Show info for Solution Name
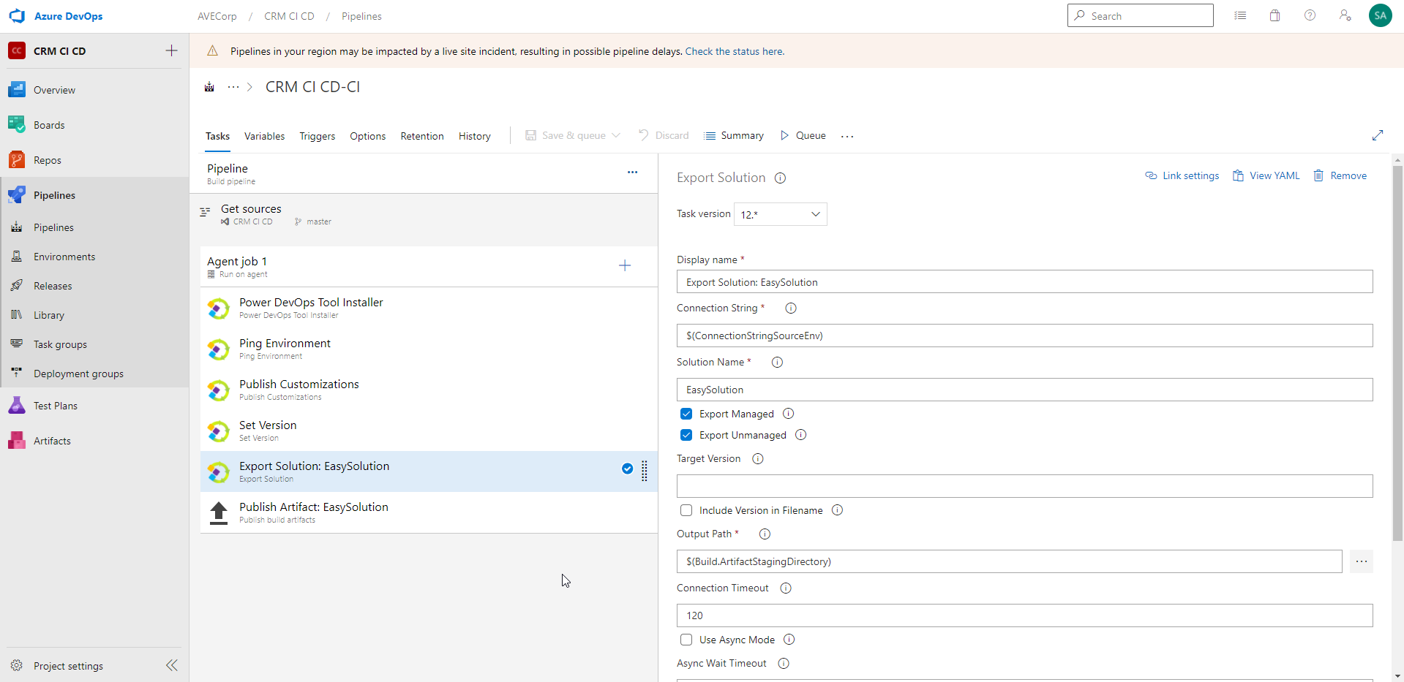Viewport: 1404px width, 682px height. tap(777, 362)
